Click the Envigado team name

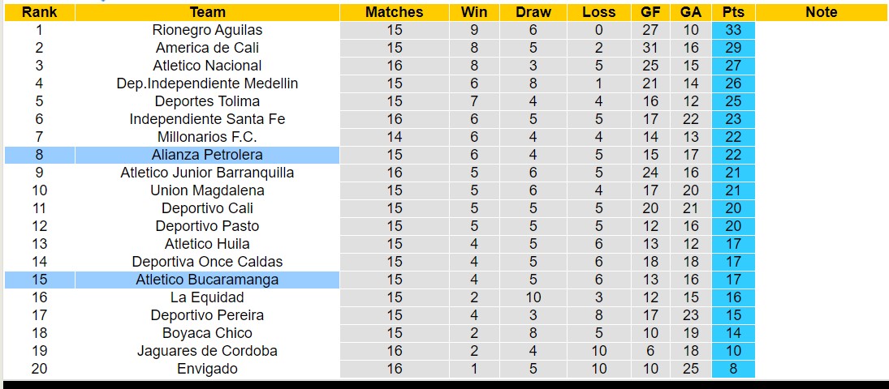[x=207, y=369]
